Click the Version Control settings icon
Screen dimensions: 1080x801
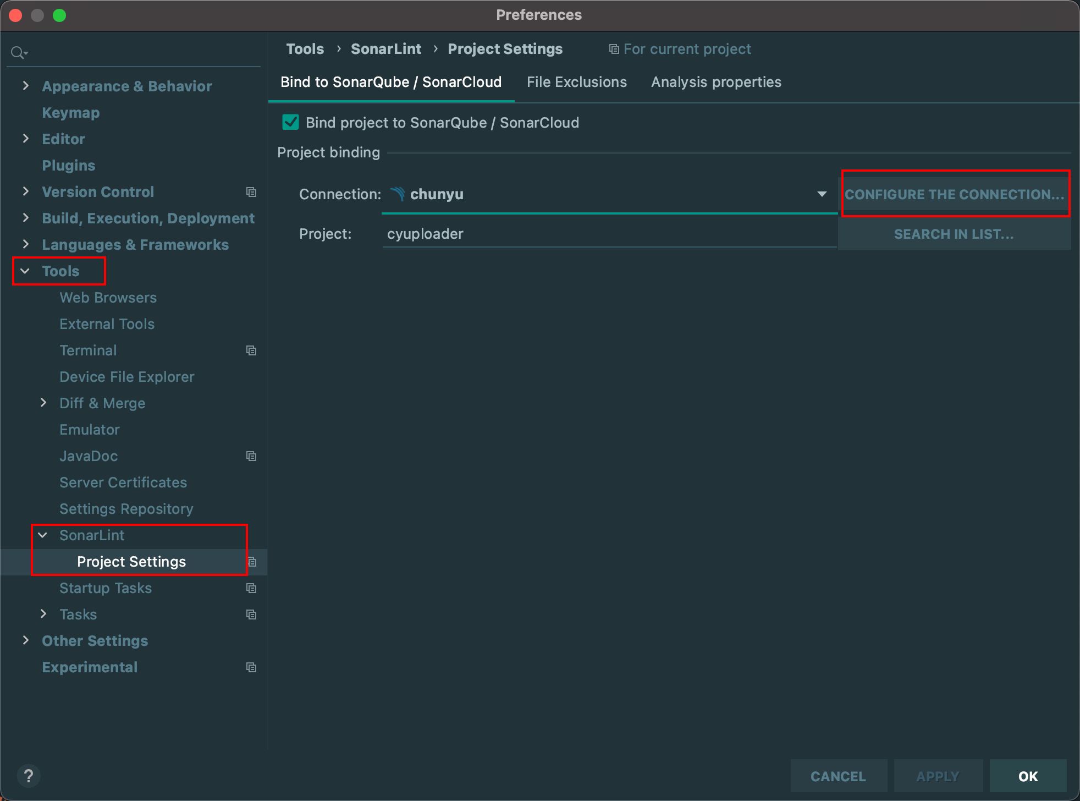tap(251, 192)
